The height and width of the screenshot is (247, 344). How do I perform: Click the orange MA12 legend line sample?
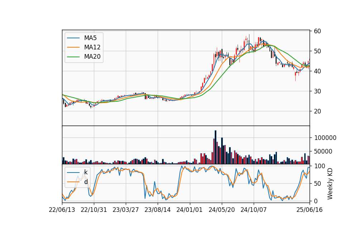pos(73,47)
